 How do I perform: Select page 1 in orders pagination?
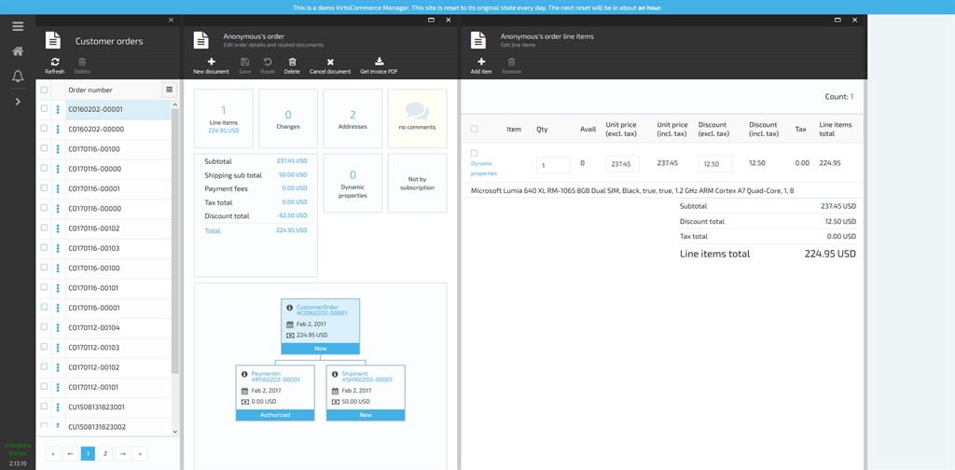[88, 453]
